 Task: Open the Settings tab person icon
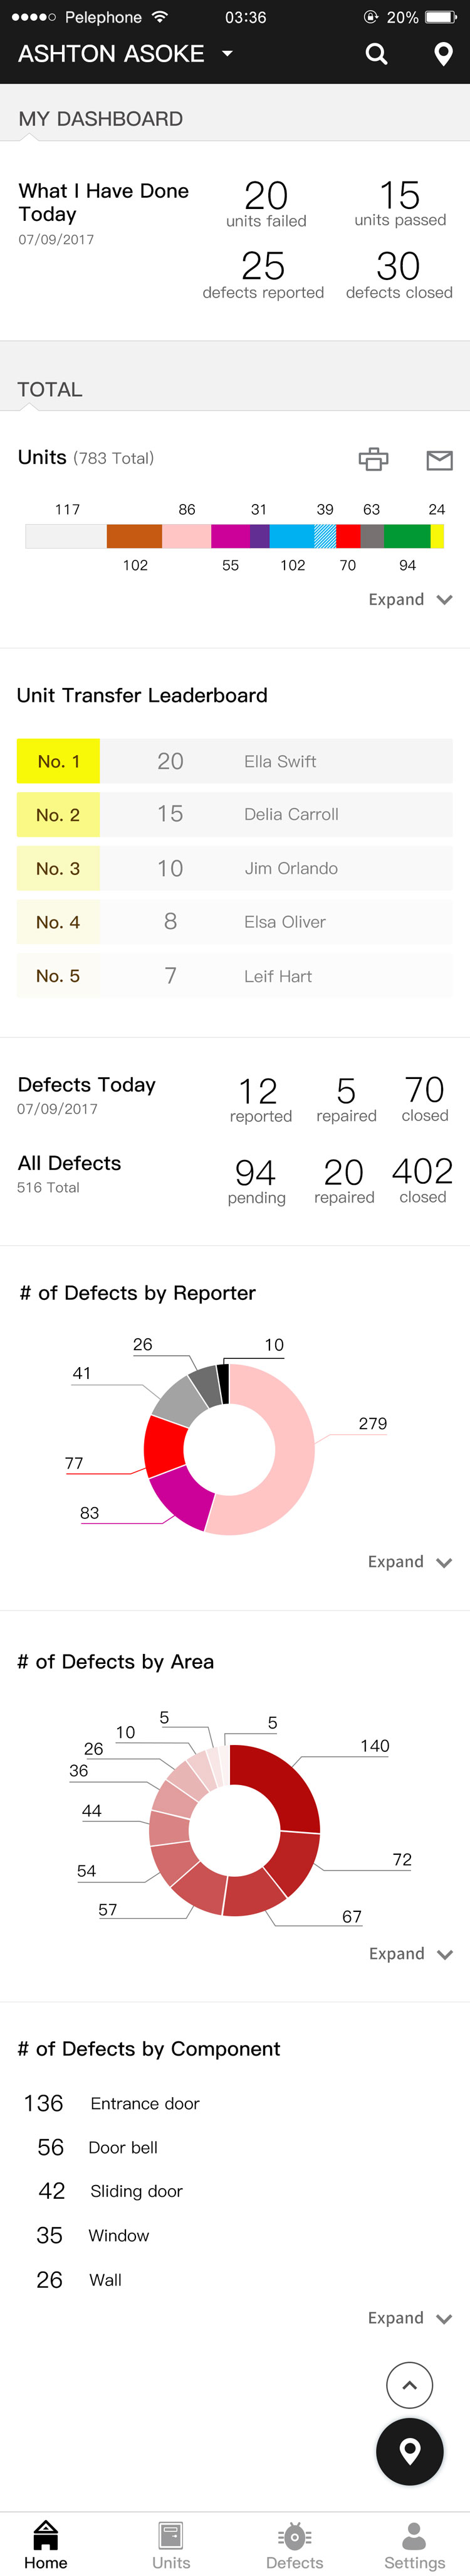(x=414, y=2536)
